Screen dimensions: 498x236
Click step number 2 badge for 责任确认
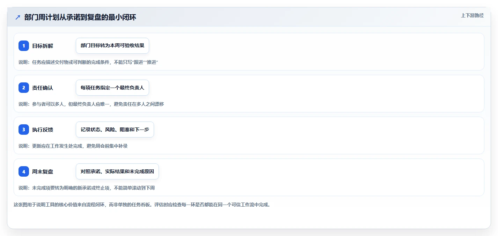pos(24,88)
